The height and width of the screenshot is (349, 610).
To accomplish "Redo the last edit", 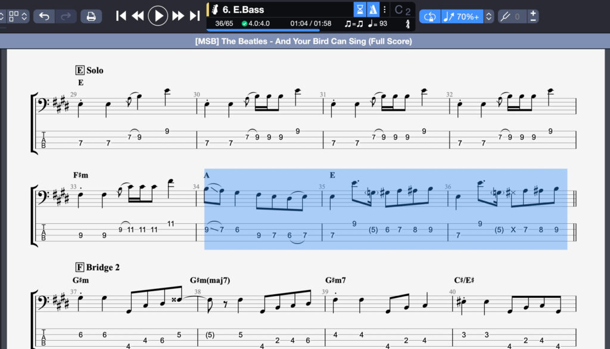I will [66, 16].
